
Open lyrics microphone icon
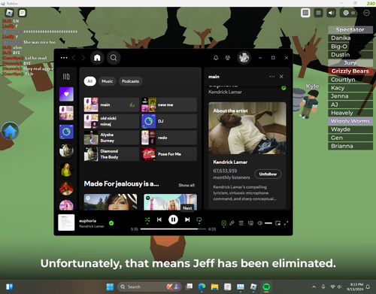[x=232, y=223]
